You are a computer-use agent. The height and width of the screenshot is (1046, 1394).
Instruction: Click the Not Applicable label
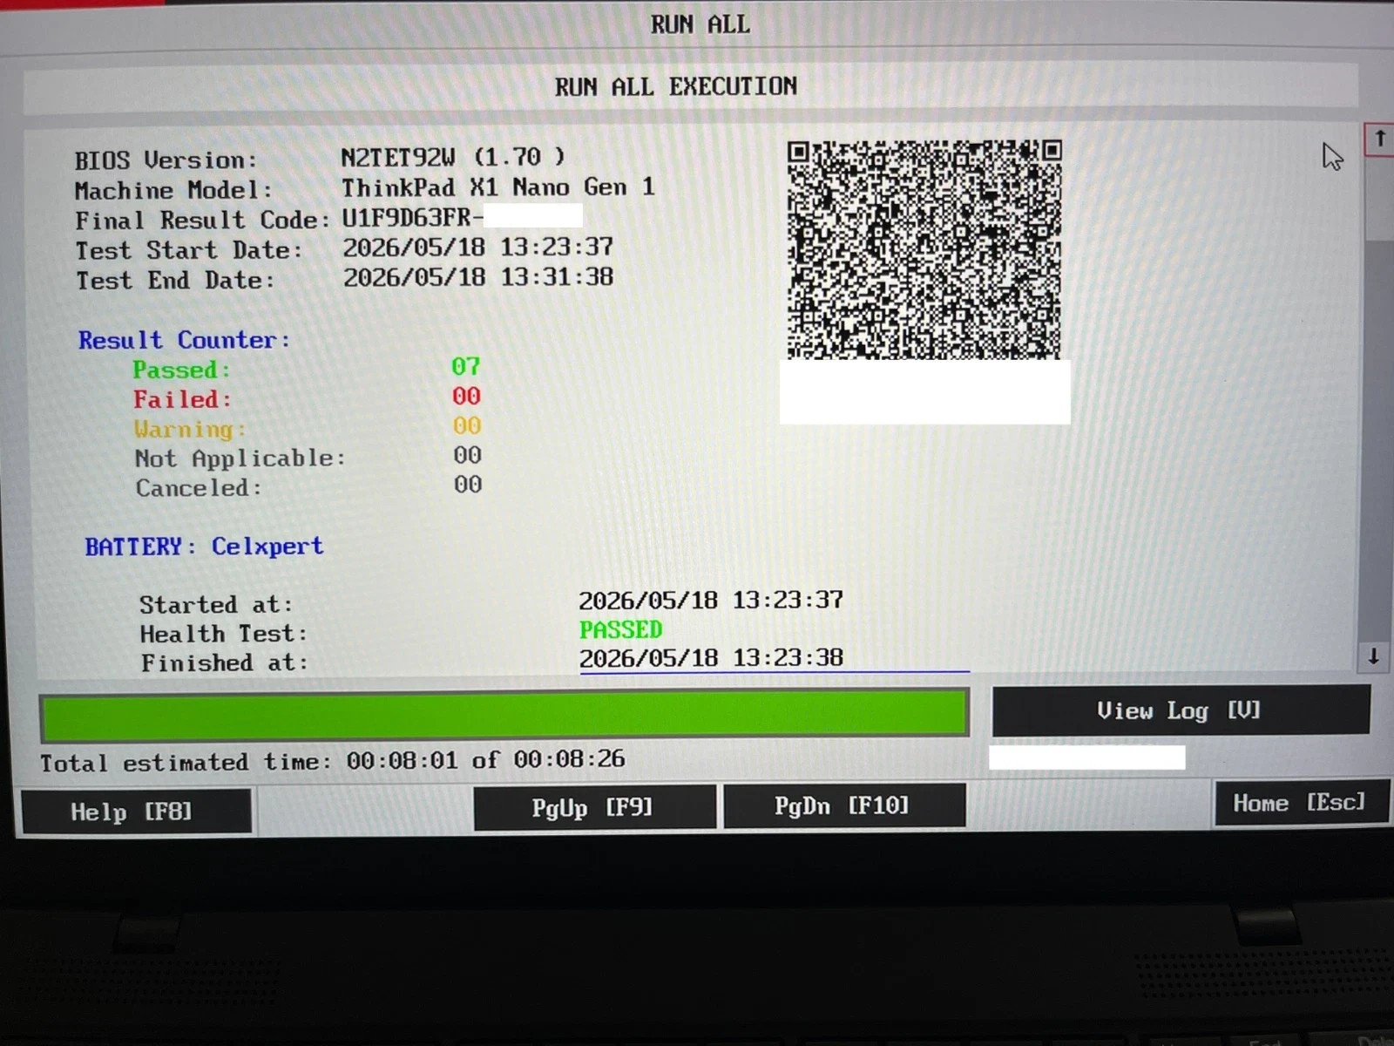240,458
